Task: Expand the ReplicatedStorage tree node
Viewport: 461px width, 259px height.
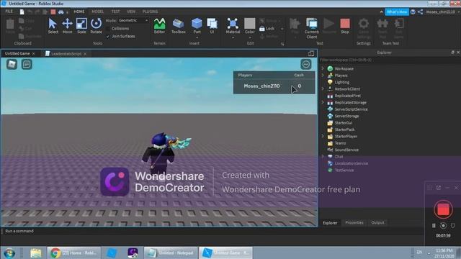Action: pyautogui.click(x=323, y=102)
